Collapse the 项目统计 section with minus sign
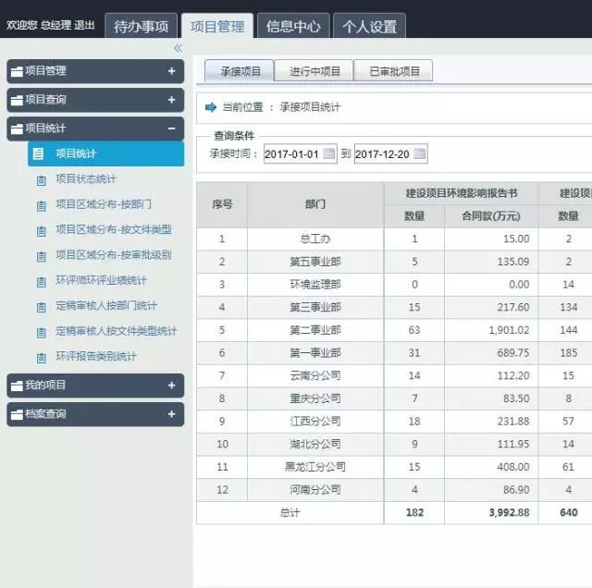Image resolution: width=592 pixels, height=588 pixels. coord(171,129)
